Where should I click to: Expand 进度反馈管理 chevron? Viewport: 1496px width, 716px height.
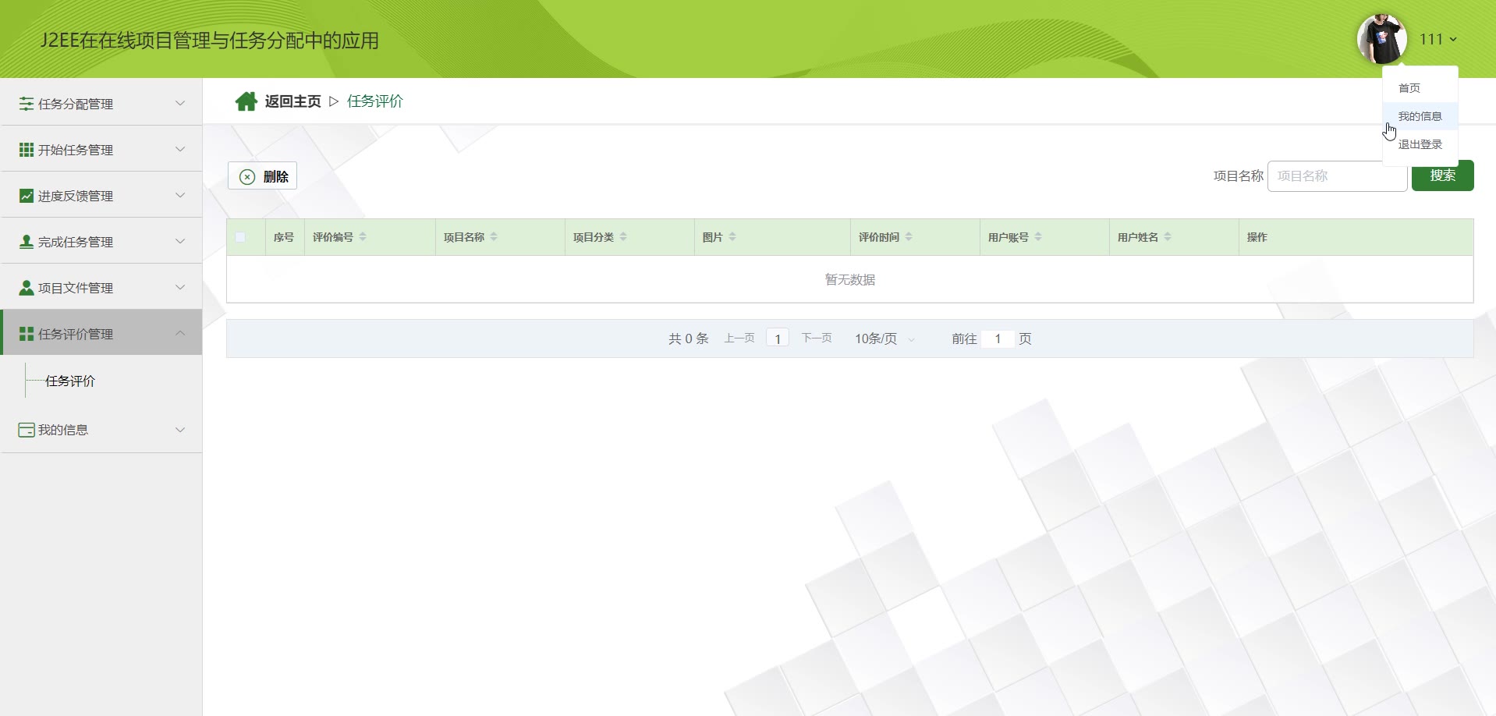(180, 195)
